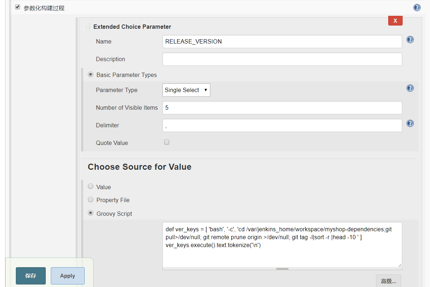Choose the Value source radio button

point(91,186)
